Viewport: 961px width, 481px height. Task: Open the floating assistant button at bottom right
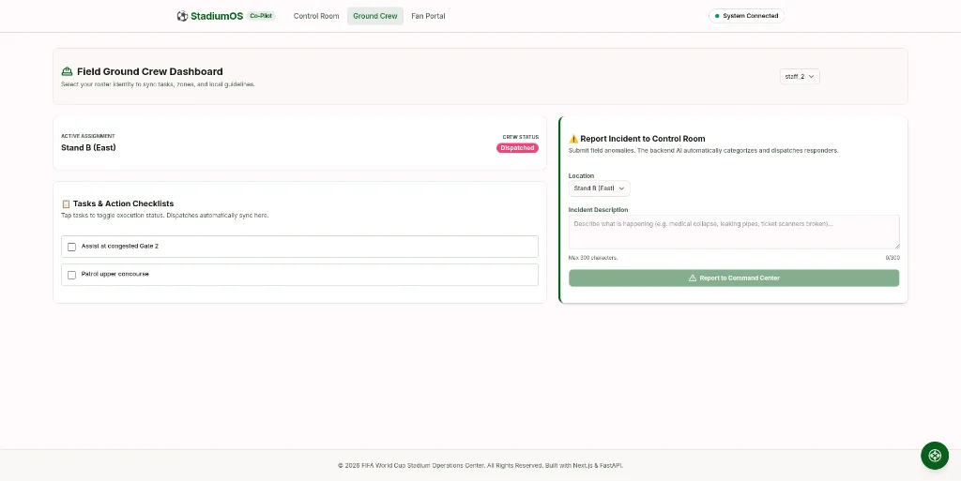pos(935,456)
